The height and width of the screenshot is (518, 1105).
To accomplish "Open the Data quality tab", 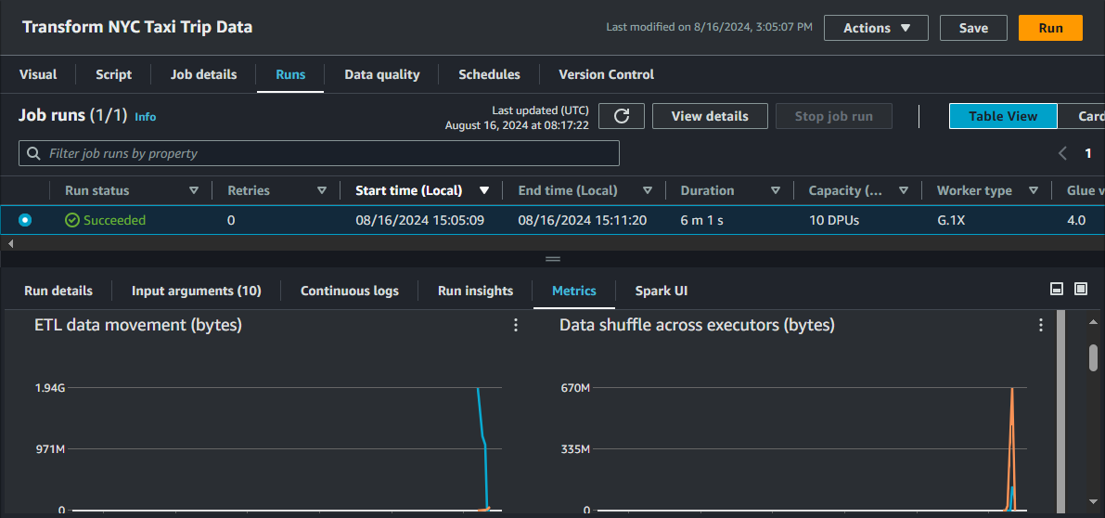I will coord(382,74).
